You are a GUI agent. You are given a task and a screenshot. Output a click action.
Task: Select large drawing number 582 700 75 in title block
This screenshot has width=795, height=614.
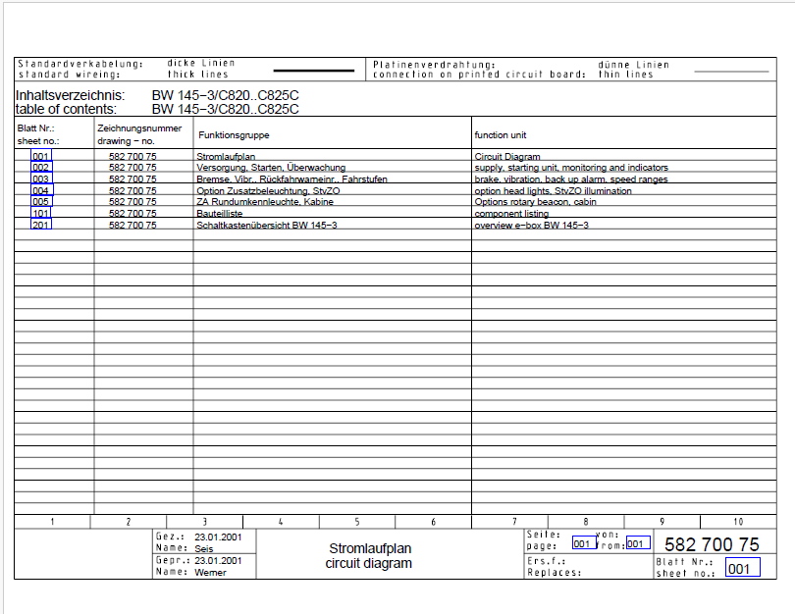point(712,544)
